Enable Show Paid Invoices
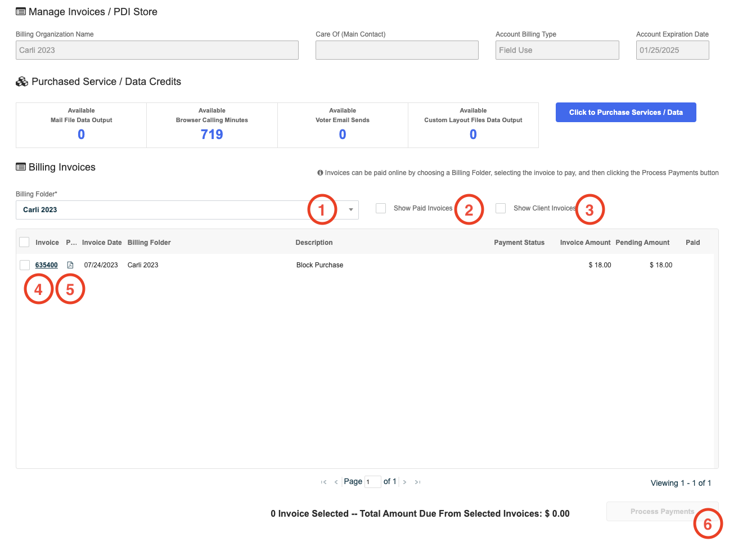This screenshot has width=747, height=555. coord(381,208)
